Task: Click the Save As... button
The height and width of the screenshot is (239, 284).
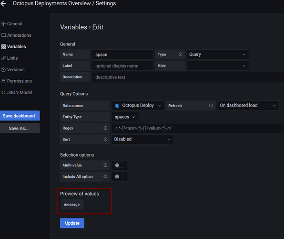Action: 20,128
